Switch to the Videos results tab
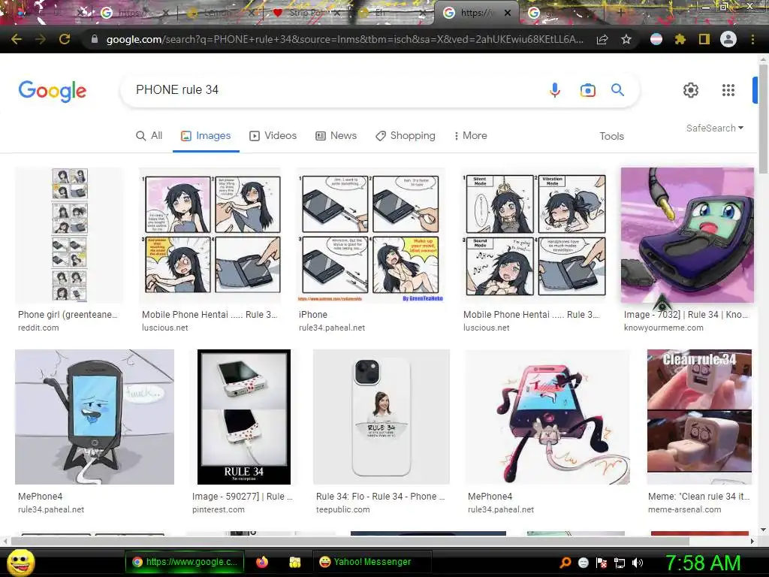 click(x=273, y=135)
